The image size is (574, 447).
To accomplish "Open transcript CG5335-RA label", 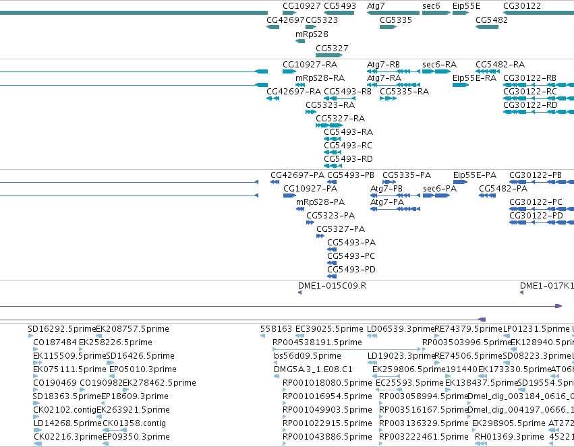I will click(404, 92).
